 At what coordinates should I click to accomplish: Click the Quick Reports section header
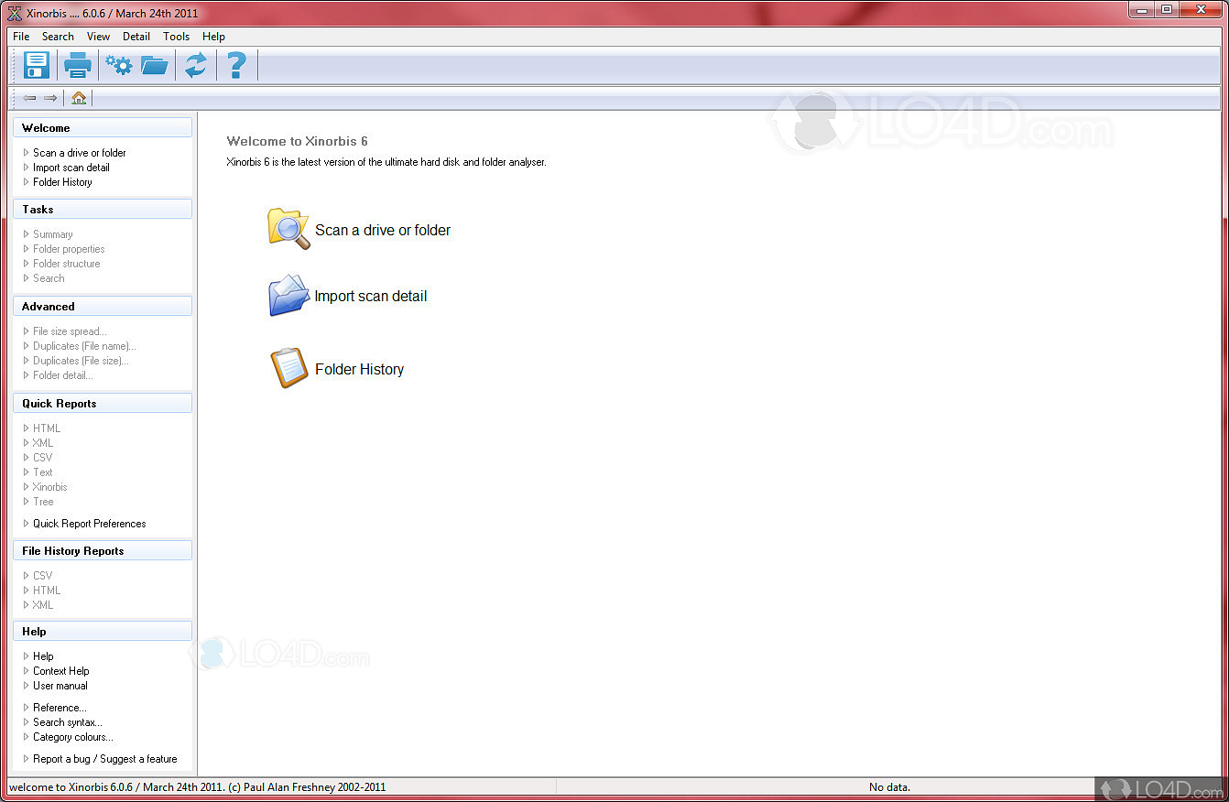103,404
